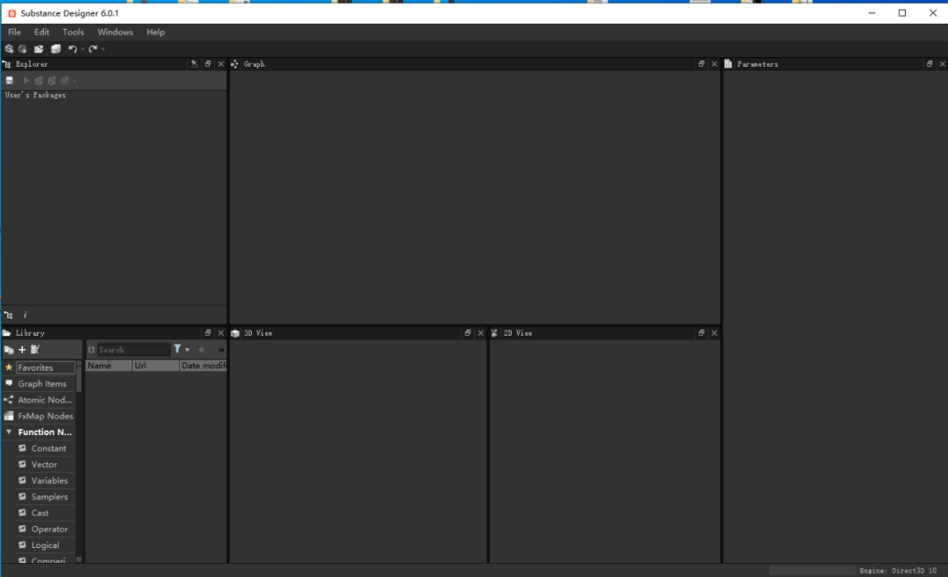Close the Explorer panel

(220, 64)
